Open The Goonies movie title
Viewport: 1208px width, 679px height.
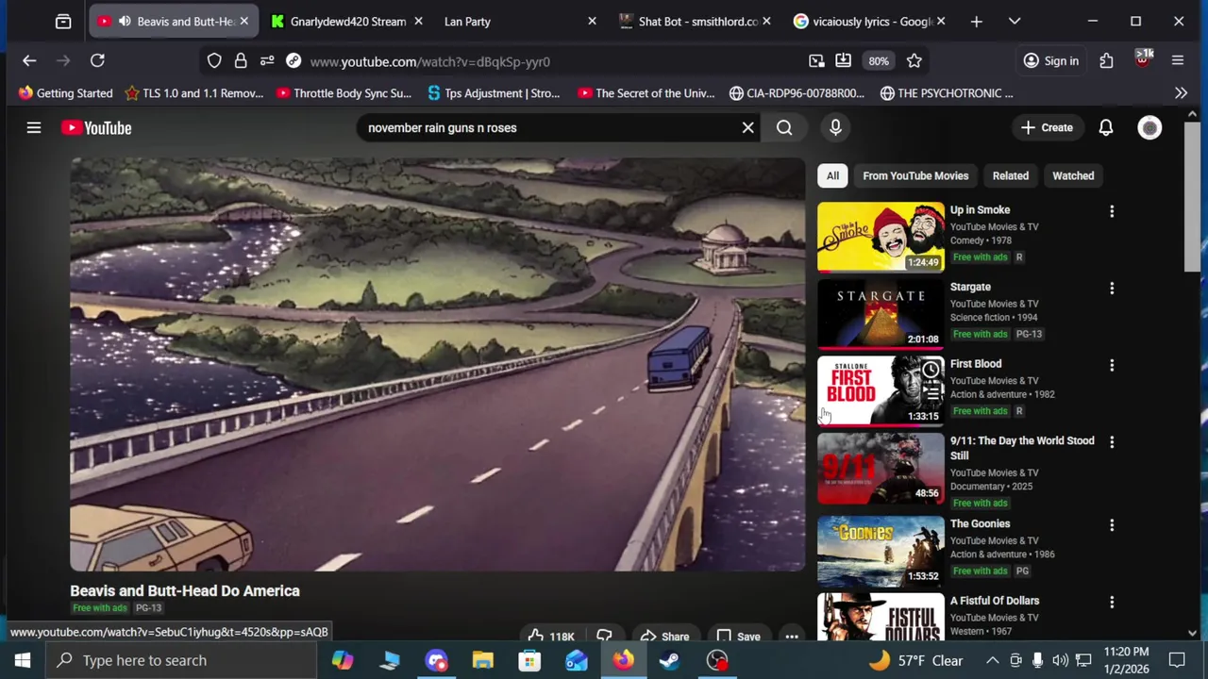[x=980, y=523]
